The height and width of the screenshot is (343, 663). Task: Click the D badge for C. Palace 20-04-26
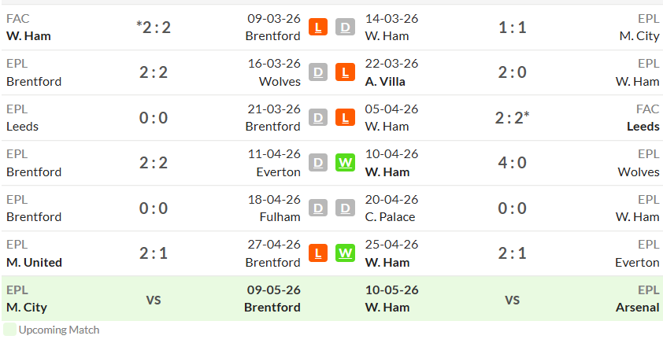pyautogui.click(x=345, y=208)
